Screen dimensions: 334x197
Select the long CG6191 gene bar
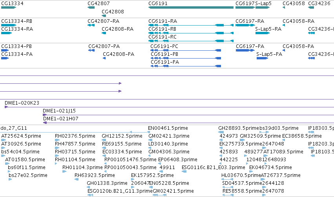[191, 7]
